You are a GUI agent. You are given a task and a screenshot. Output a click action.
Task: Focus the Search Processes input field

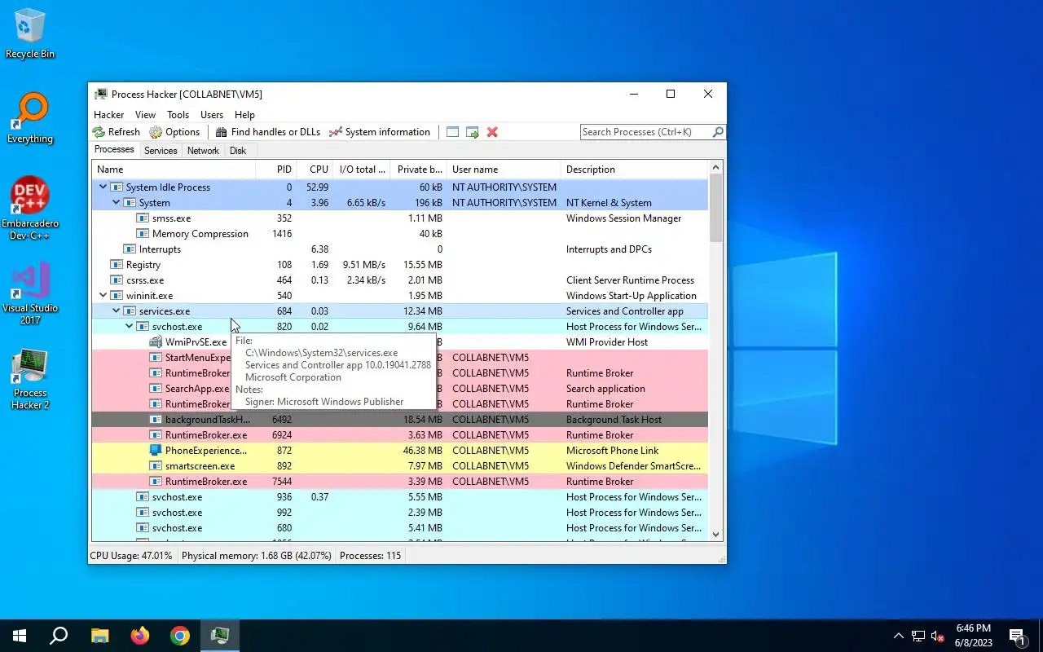point(645,132)
